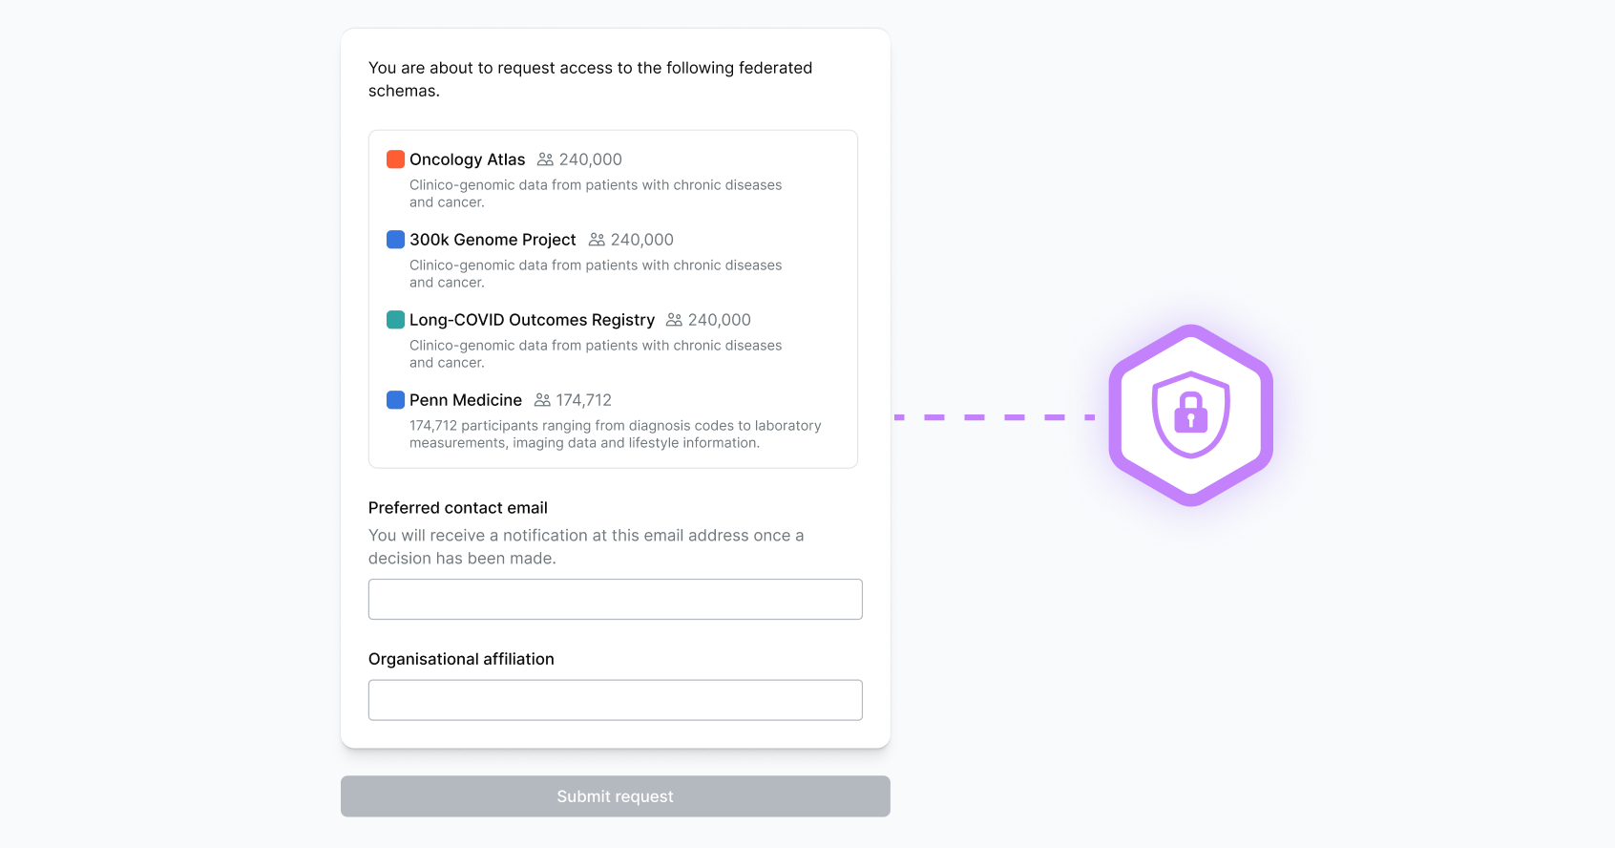The width and height of the screenshot is (1615, 848).
Task: Click the participants icon beside Oncology Atlas
Action: 545,159
